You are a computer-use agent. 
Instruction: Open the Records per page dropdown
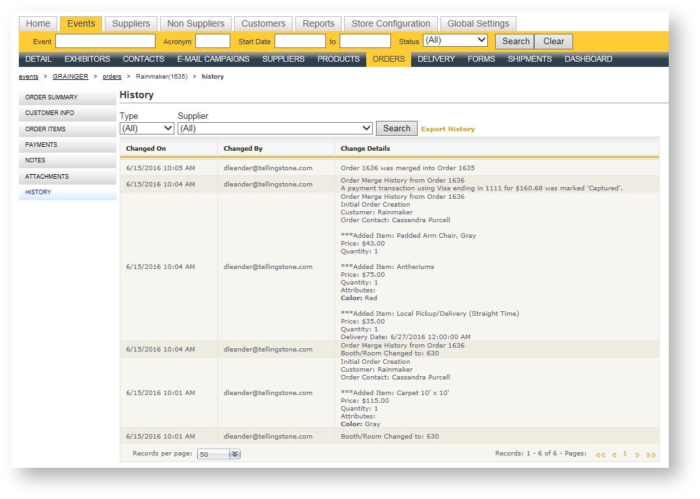tap(219, 454)
